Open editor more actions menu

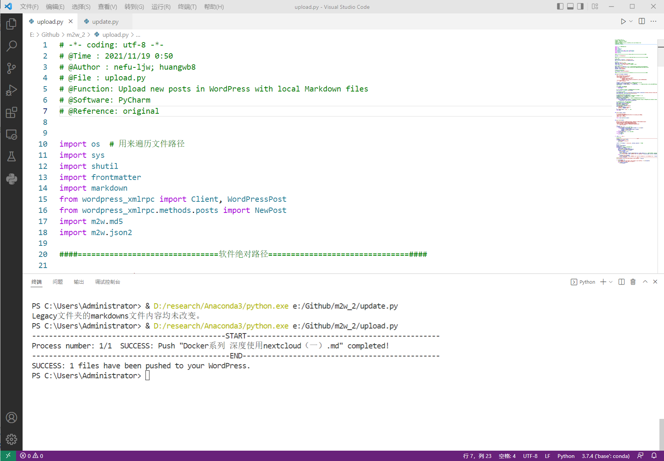tap(654, 21)
